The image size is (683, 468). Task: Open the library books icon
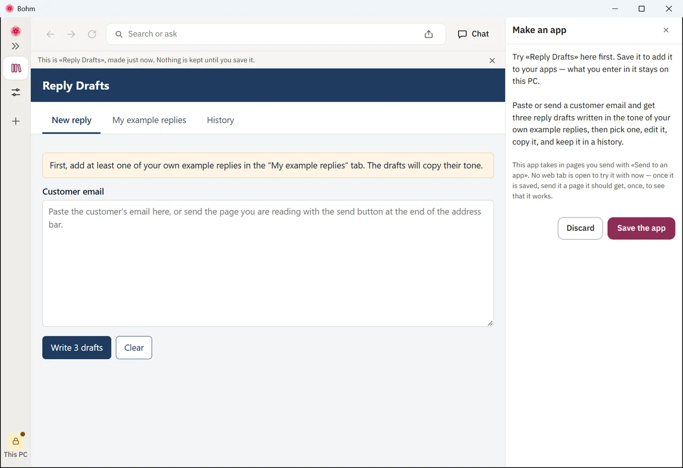pyautogui.click(x=16, y=68)
